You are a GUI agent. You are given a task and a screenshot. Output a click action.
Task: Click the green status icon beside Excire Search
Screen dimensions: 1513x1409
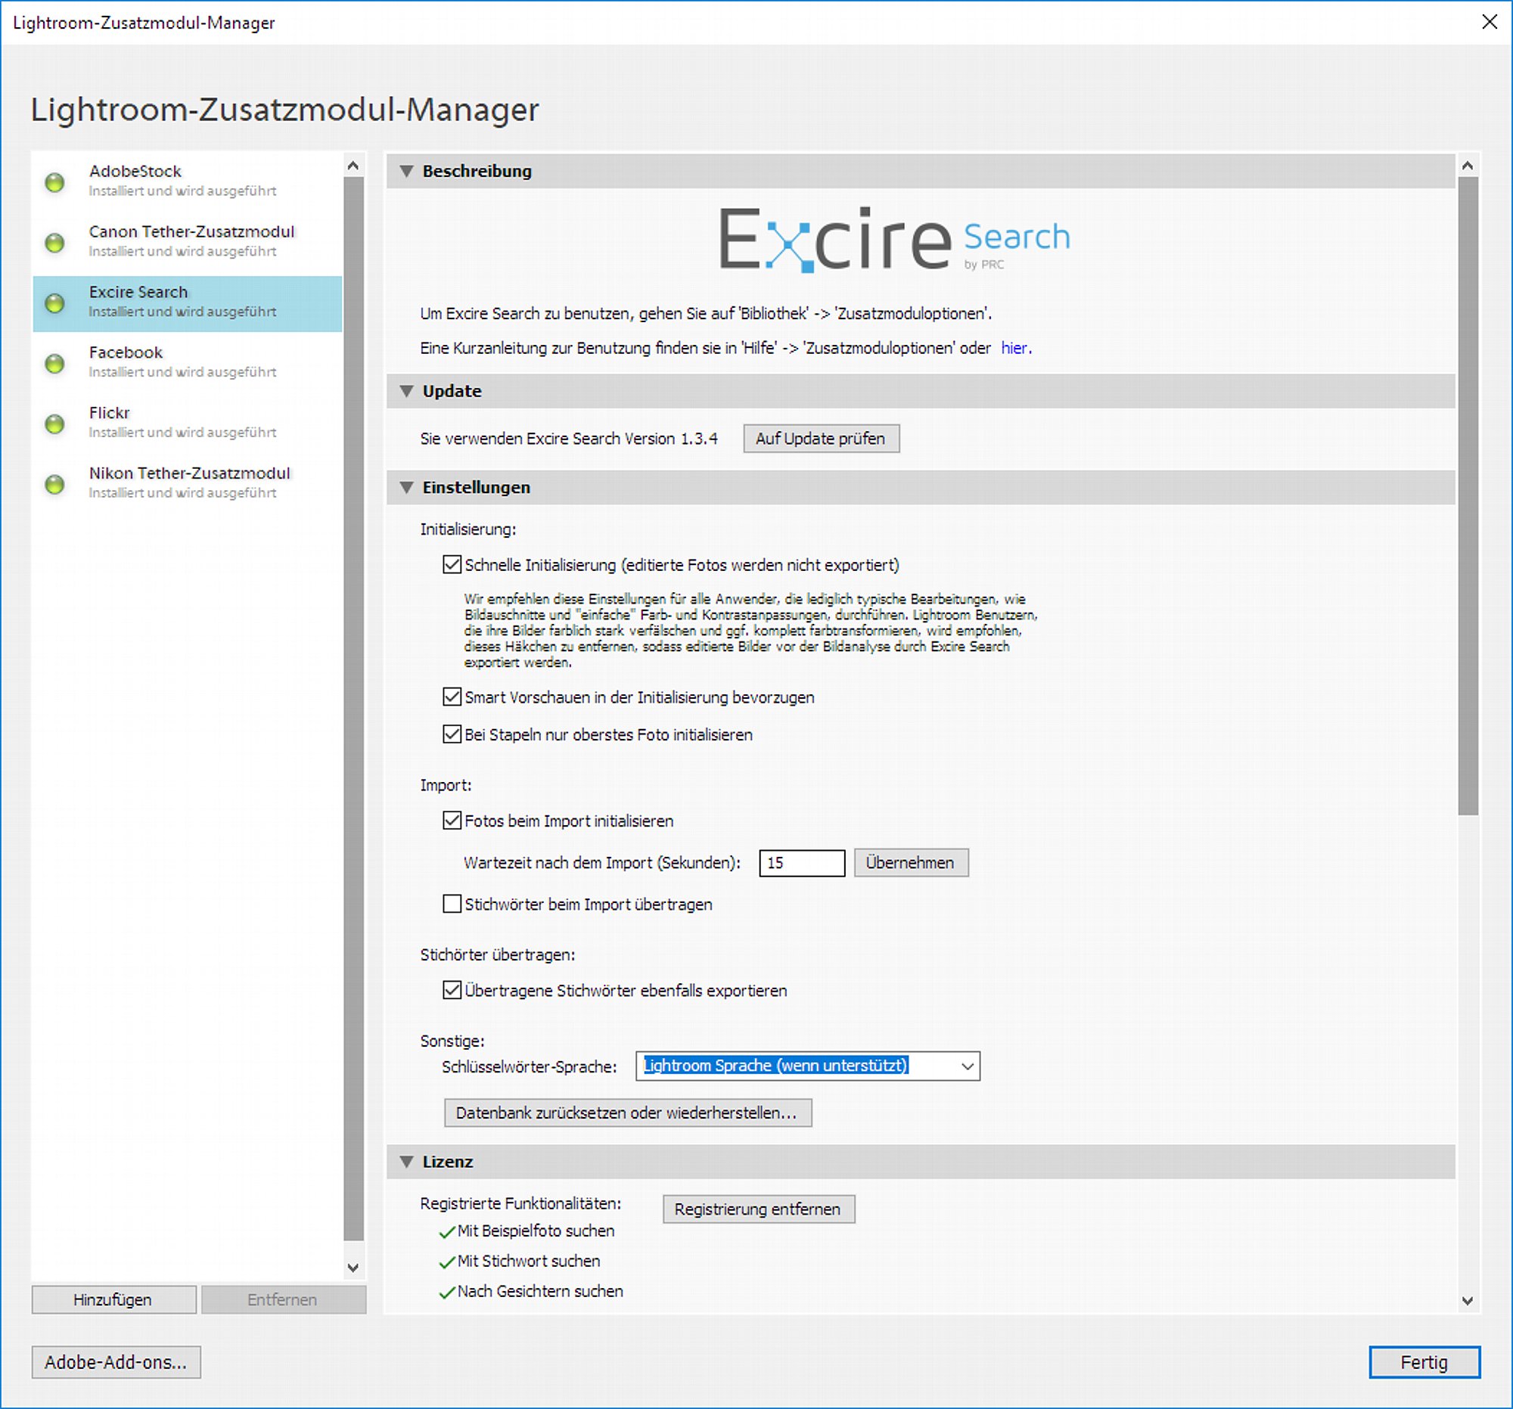tap(54, 303)
